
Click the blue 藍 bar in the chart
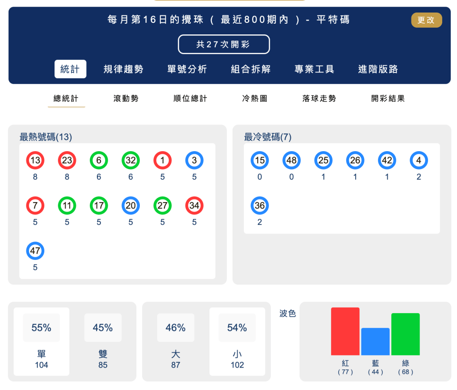click(376, 342)
